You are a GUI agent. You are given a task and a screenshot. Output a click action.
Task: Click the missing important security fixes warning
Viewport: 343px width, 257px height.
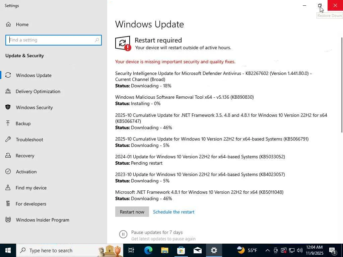click(175, 62)
